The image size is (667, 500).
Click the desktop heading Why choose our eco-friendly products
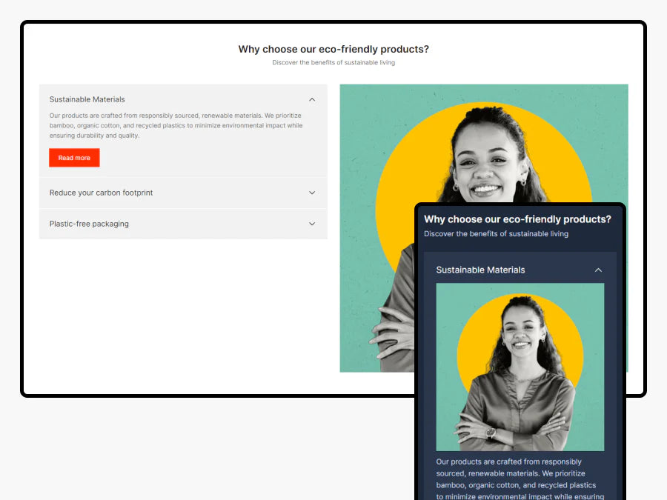(333, 50)
